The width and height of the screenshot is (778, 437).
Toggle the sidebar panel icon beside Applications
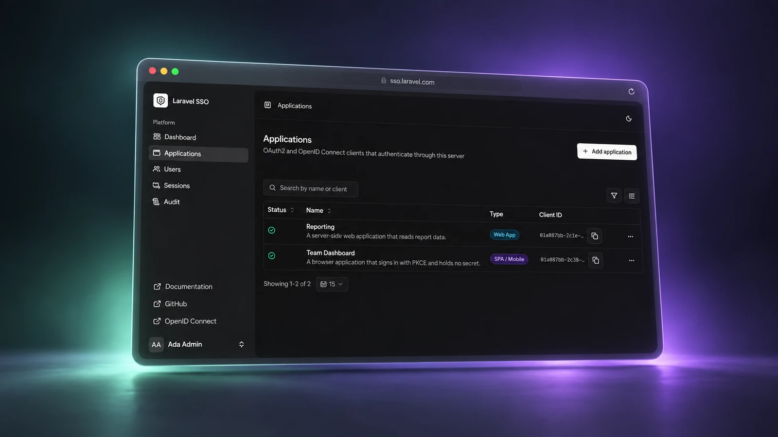[267, 105]
